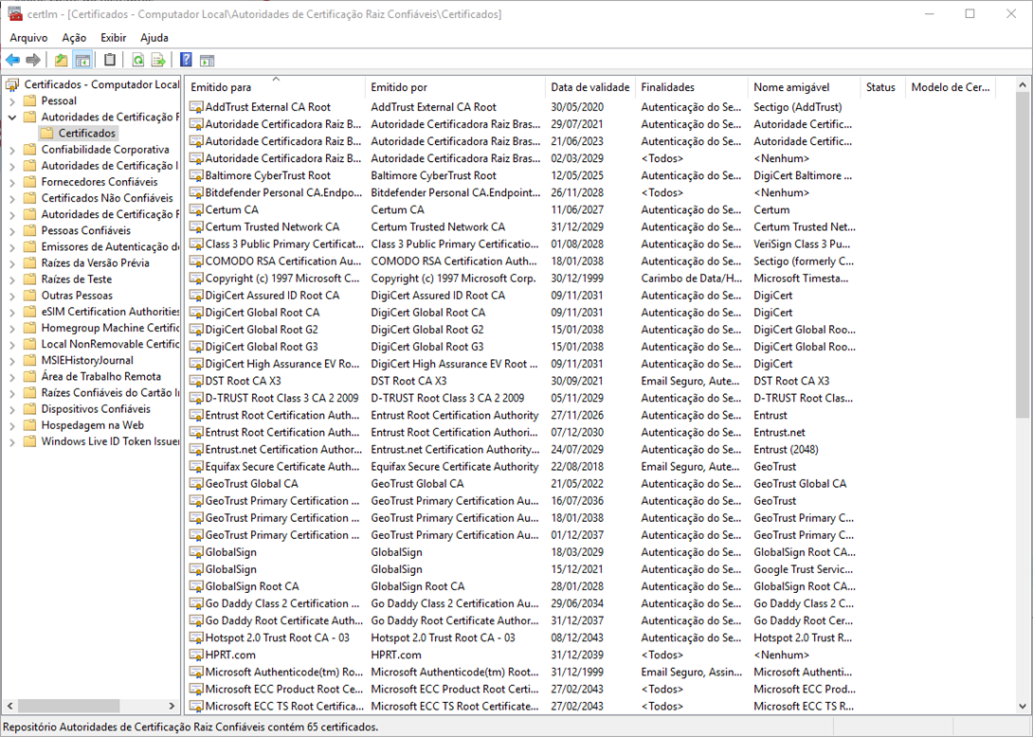Click the Modelo de Cer... column header
The image size is (1033, 737).
950,87
